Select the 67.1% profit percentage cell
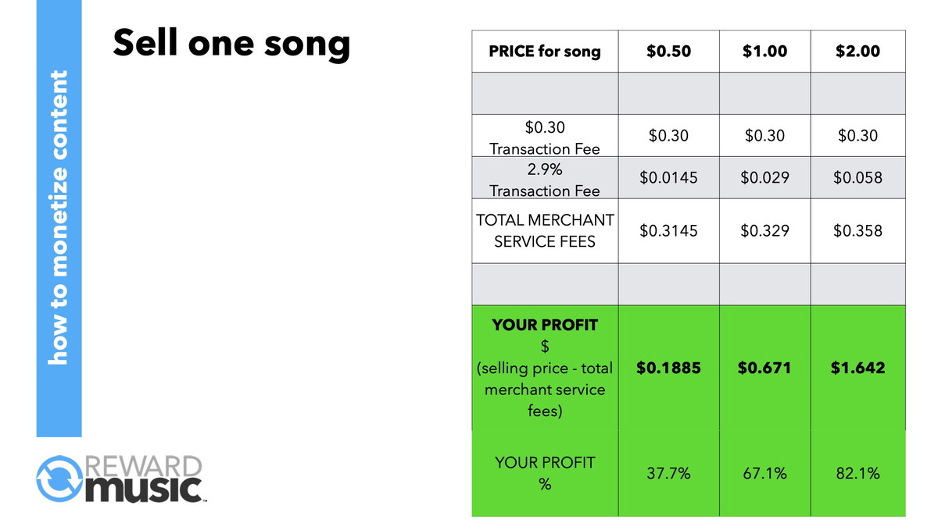The width and height of the screenshot is (938, 527). pyautogui.click(x=764, y=473)
